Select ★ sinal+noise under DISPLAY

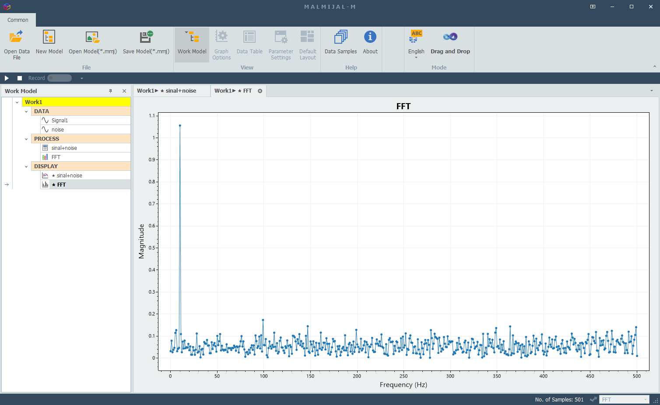point(85,176)
